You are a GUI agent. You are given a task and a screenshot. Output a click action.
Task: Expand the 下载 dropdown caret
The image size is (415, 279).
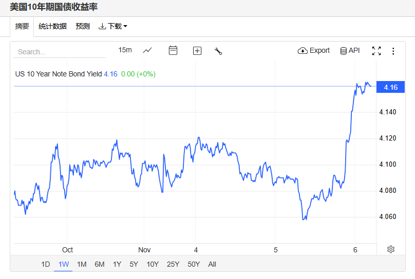pos(125,26)
